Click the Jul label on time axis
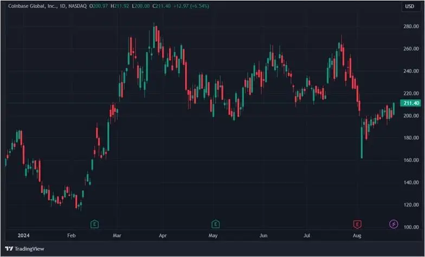This screenshot has height=257, width=425. [x=307, y=236]
